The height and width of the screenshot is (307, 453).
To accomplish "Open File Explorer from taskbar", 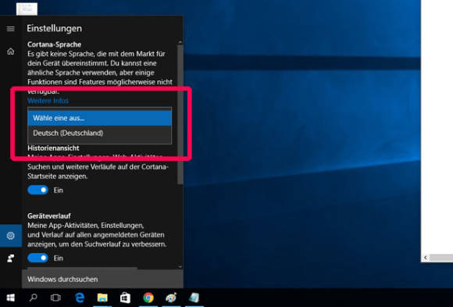I will click(x=102, y=298).
